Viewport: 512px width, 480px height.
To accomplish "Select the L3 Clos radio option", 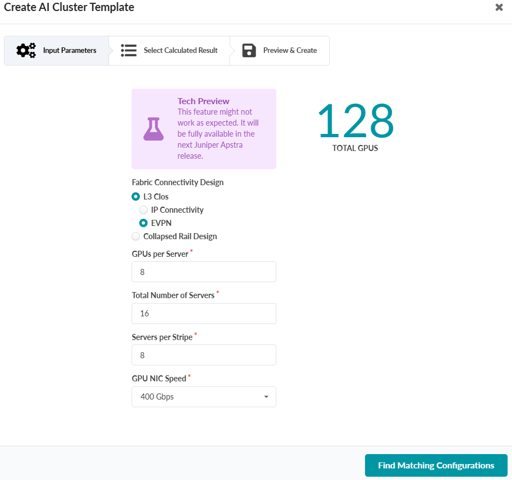I will [x=136, y=197].
